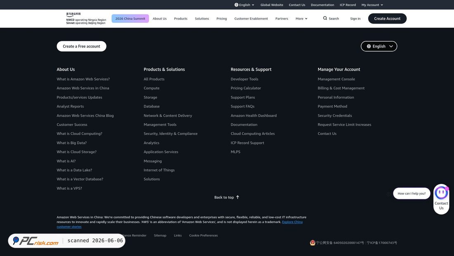The image size is (454, 256).
Task: Open the Internet of Things link
Action: point(159,170)
